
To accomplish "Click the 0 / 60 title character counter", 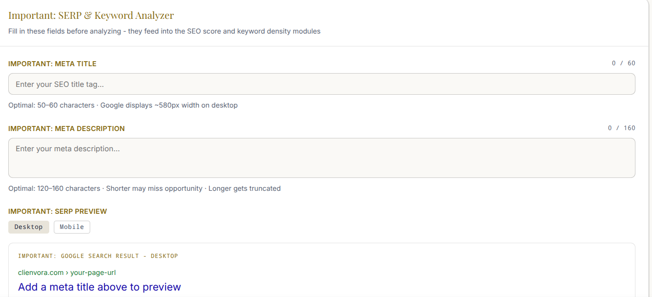I will [x=623, y=63].
